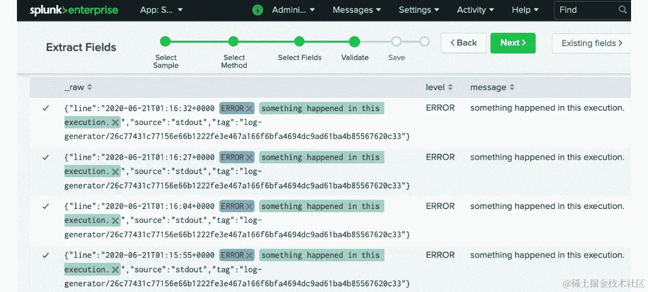
Task: Click level value ERROR in 01:15:55 row
Action: 440,255
